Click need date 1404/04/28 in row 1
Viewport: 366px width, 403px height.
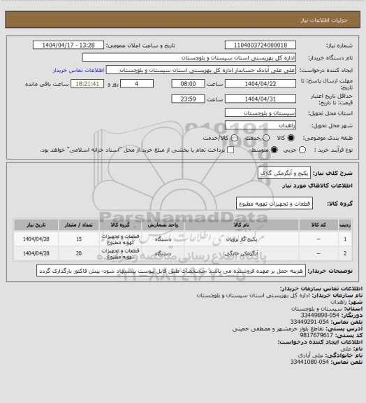click(36, 239)
